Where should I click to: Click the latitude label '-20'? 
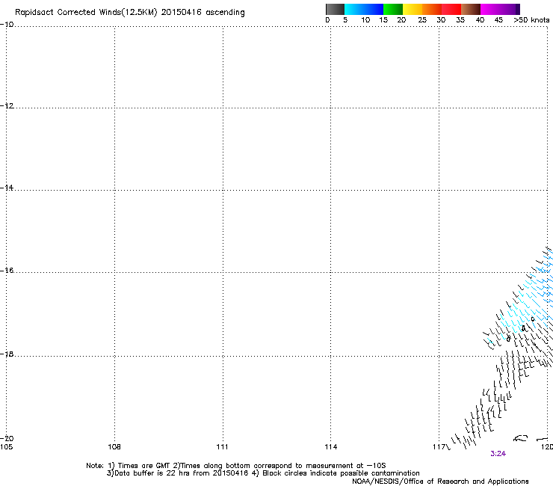[7, 439]
